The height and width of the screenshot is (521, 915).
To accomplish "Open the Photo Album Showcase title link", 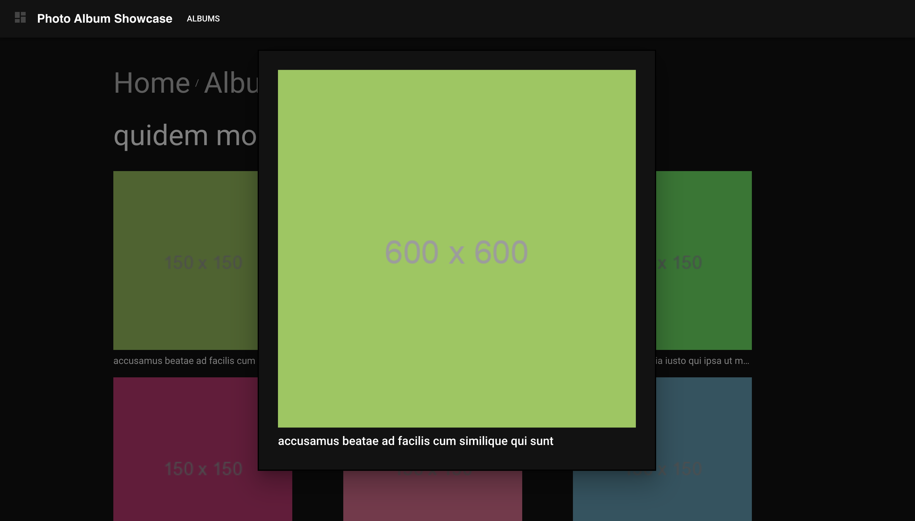I will coord(104,18).
